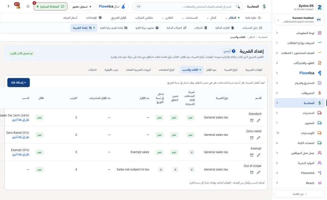Open المبيعات وإدارة العلاقات in sidebar
The width and height of the screenshot is (327, 200).
(x=299, y=43)
